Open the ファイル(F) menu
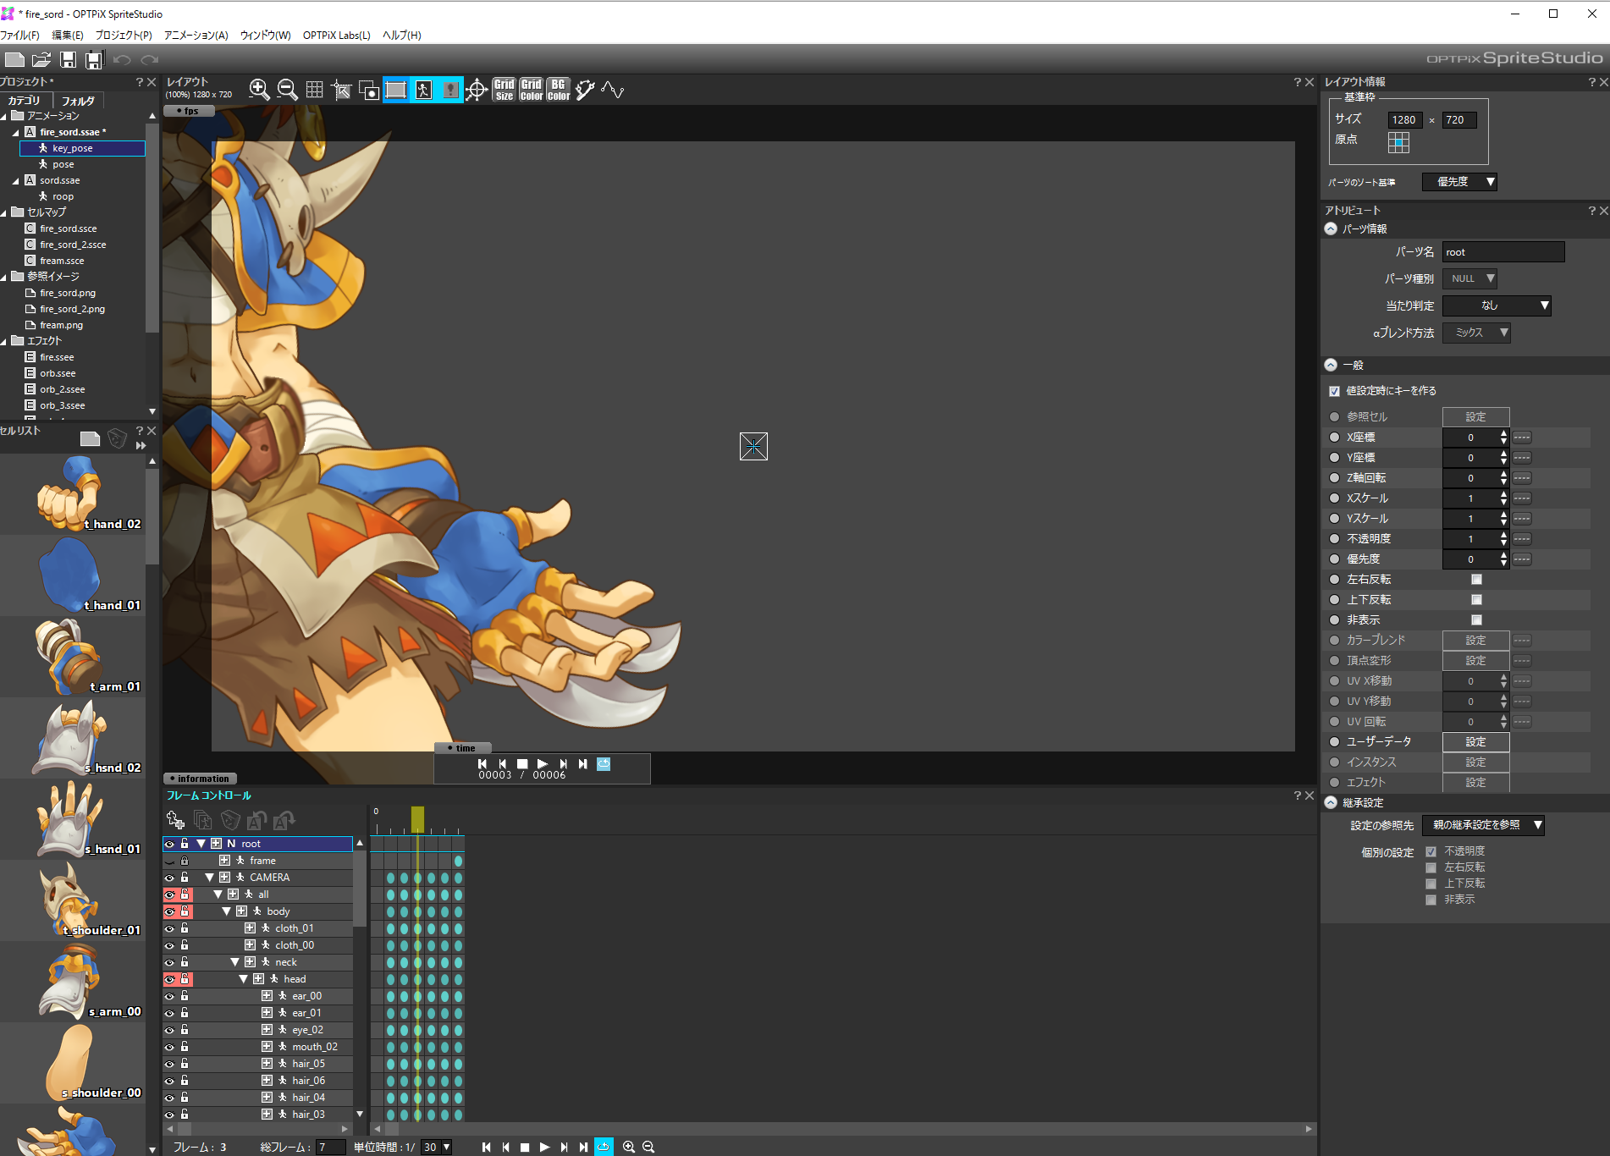This screenshot has height=1156, width=1610. coord(20,36)
